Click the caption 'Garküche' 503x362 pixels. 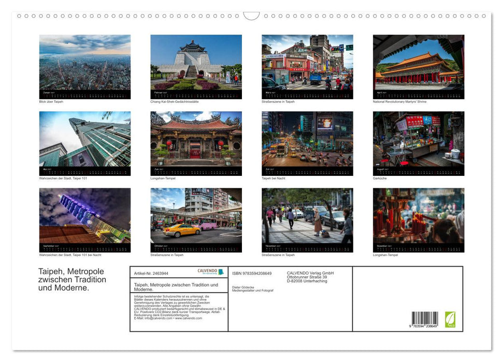[x=380, y=178]
